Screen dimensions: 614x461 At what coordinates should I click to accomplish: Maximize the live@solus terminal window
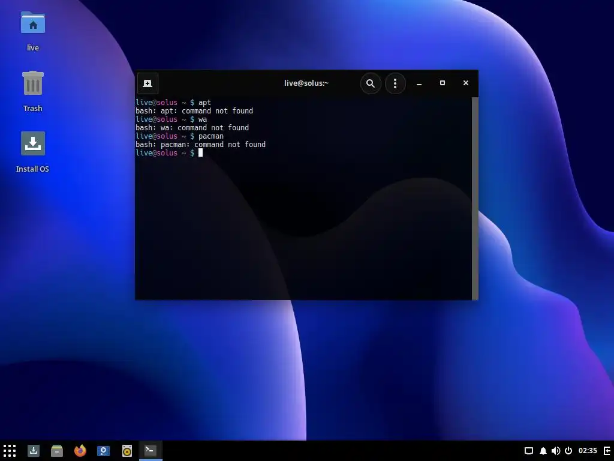tap(443, 83)
